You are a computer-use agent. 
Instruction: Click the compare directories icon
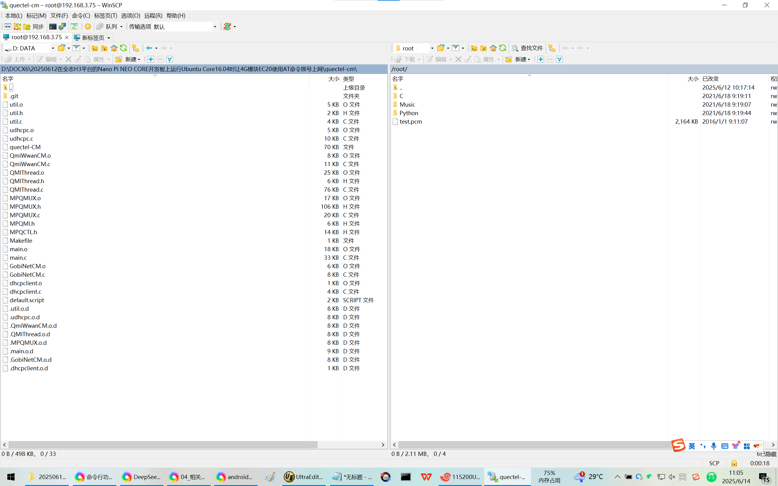[8, 27]
